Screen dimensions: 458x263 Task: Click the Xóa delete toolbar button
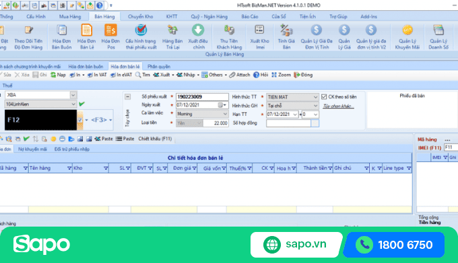click(22, 75)
